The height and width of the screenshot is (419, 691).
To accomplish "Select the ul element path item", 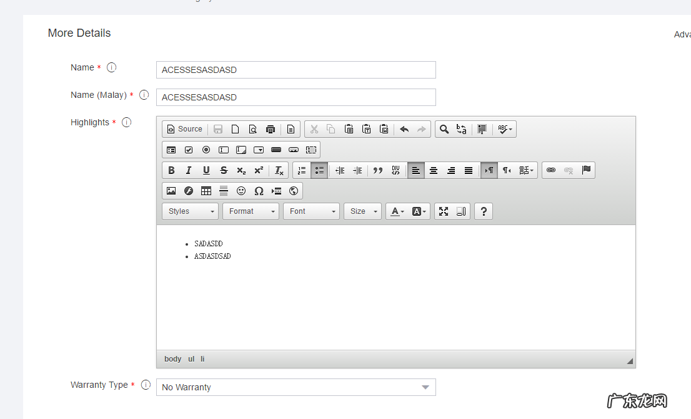I will click(191, 359).
